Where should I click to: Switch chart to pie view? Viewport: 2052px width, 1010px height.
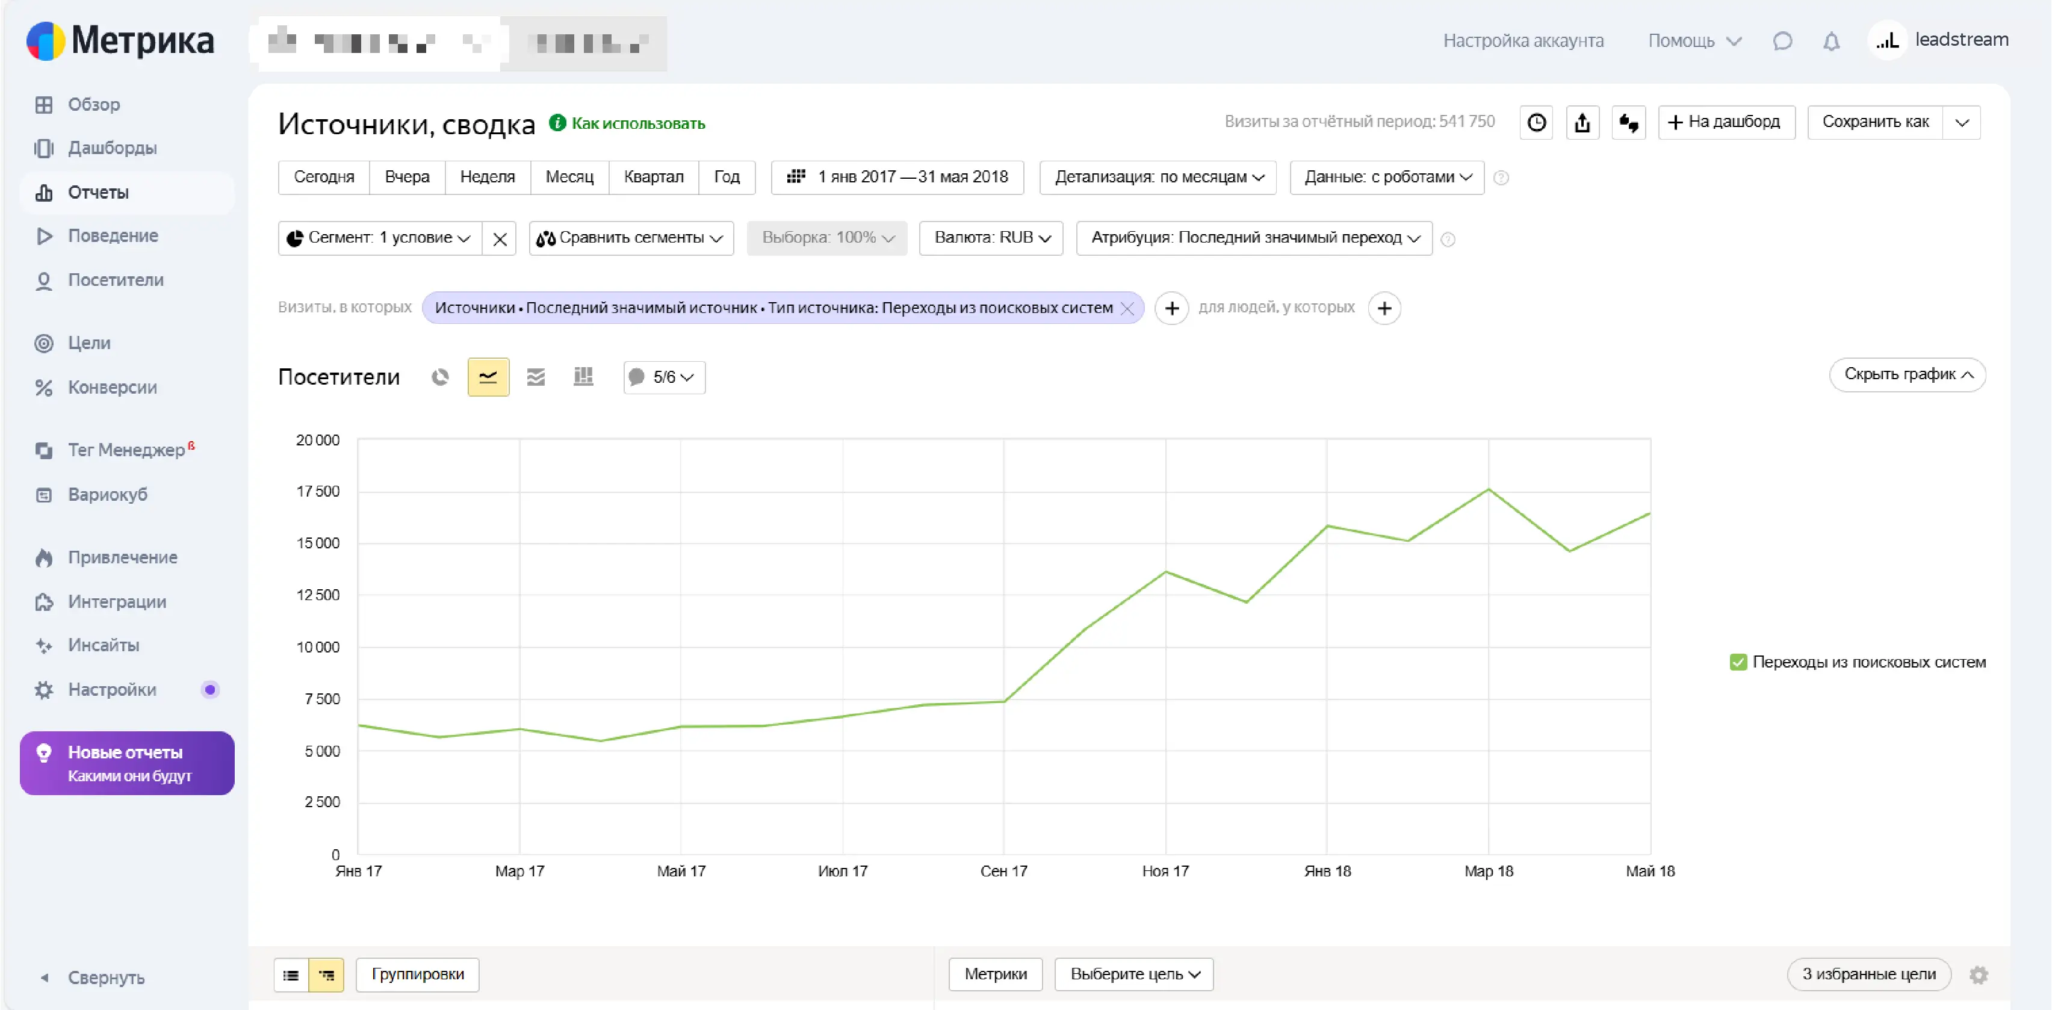tap(439, 377)
